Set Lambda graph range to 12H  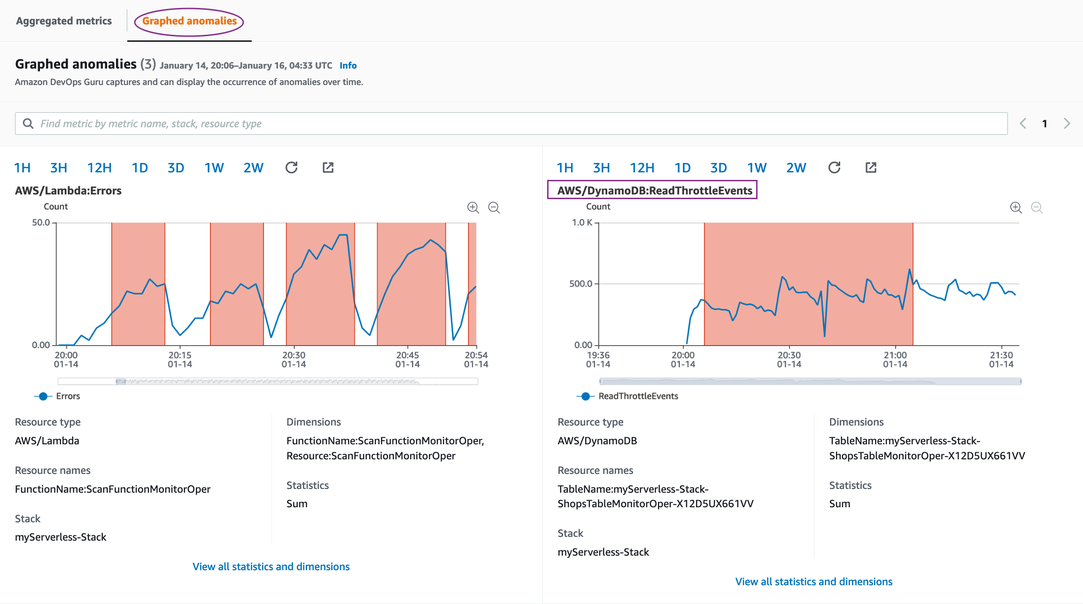click(x=99, y=168)
